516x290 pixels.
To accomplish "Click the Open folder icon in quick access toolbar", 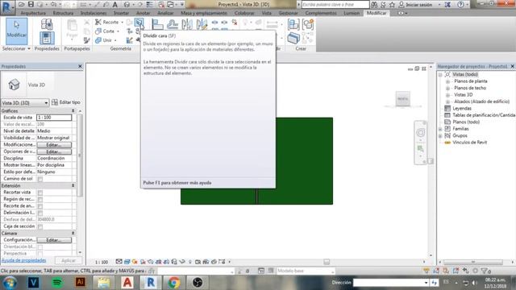I will coord(22,5).
